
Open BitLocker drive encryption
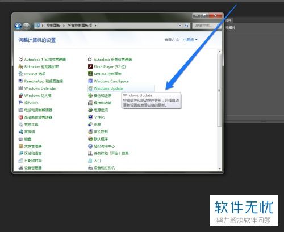[x=39, y=66]
